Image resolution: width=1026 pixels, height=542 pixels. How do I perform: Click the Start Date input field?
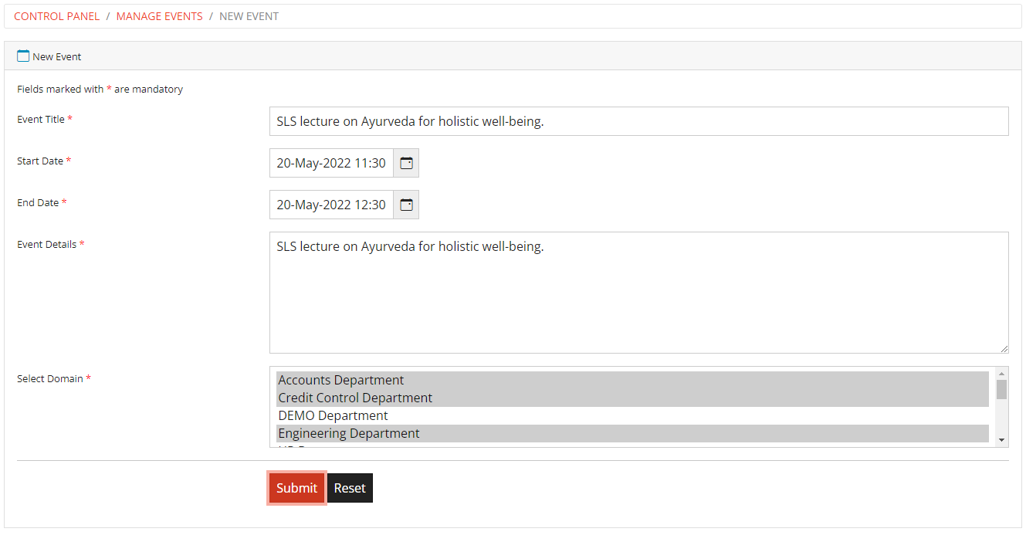[330, 162]
